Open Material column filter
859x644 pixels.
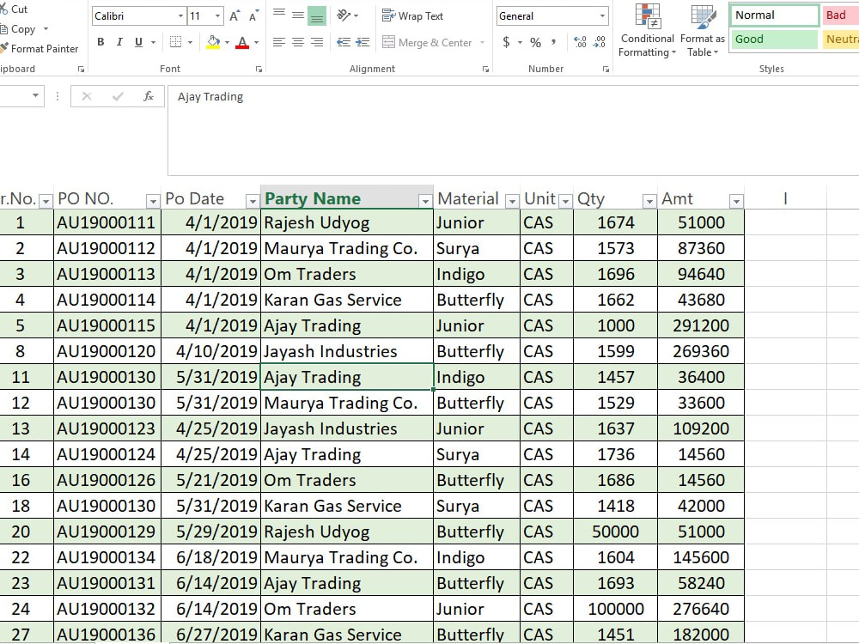512,202
